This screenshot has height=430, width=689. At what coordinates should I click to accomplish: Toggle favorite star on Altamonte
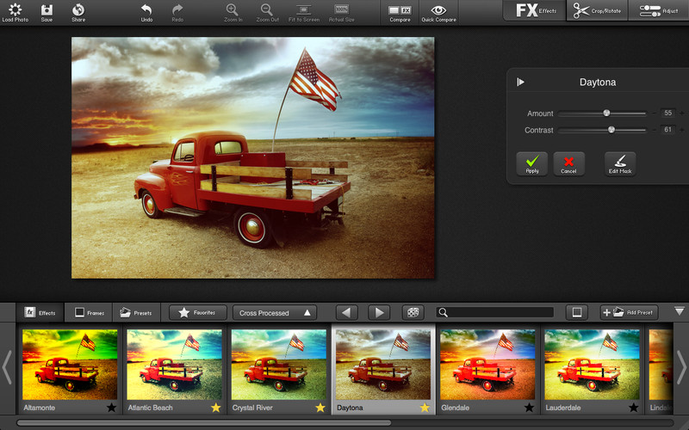111,408
